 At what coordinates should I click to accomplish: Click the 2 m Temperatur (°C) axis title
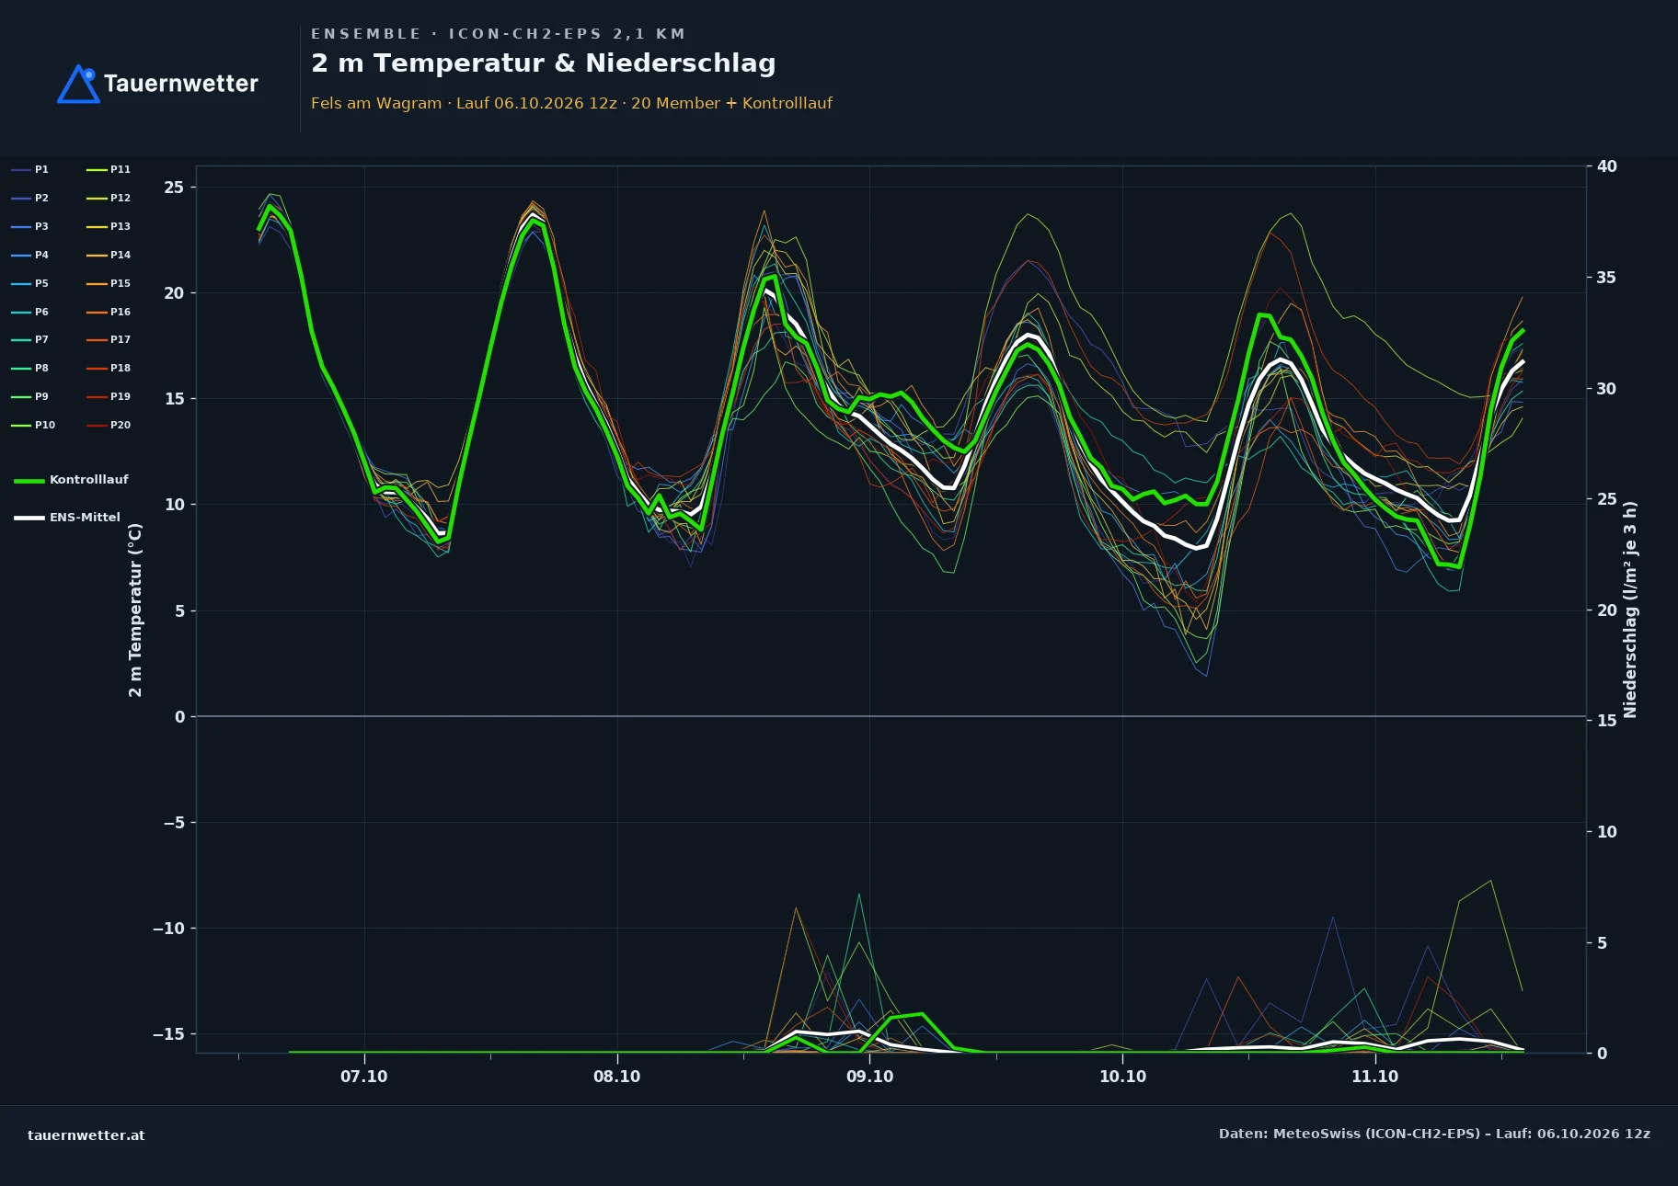pos(135,610)
